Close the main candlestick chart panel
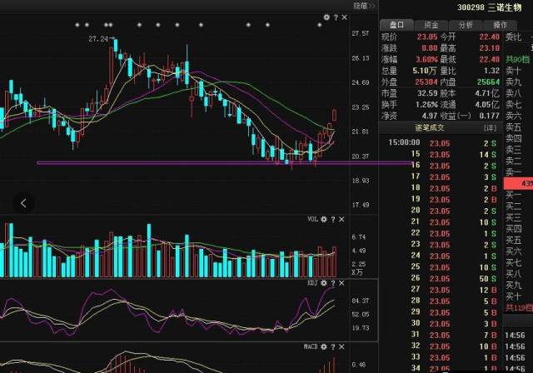 [x=343, y=17]
